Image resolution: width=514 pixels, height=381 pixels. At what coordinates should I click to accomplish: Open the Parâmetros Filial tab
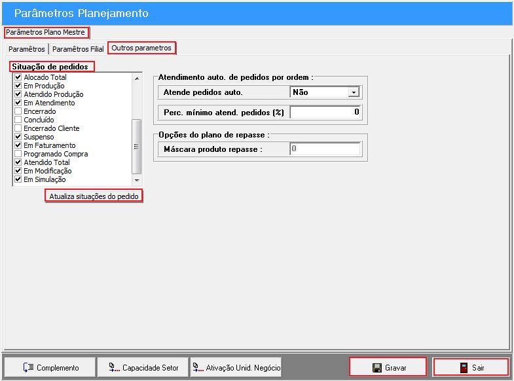[78, 49]
